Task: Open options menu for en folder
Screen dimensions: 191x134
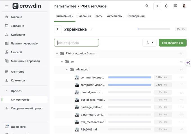Action: [181, 61]
